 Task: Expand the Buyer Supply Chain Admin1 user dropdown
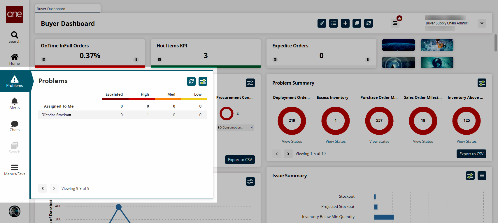click(x=482, y=23)
